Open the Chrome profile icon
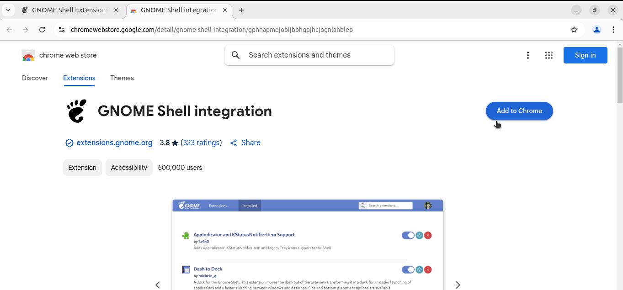The height and width of the screenshot is (290, 623). tap(597, 30)
